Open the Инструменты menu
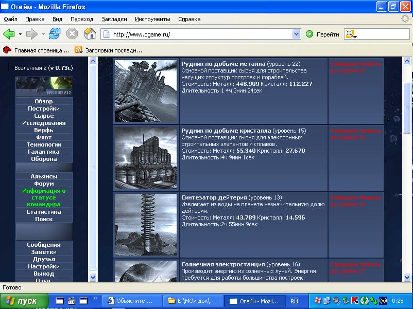This screenshot has width=413, height=309. [x=152, y=19]
